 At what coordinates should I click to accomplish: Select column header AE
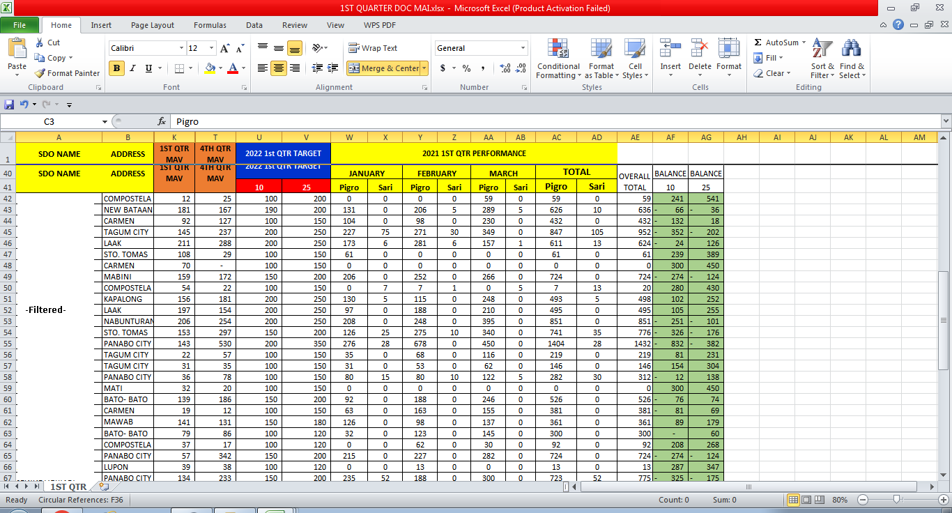pos(634,137)
